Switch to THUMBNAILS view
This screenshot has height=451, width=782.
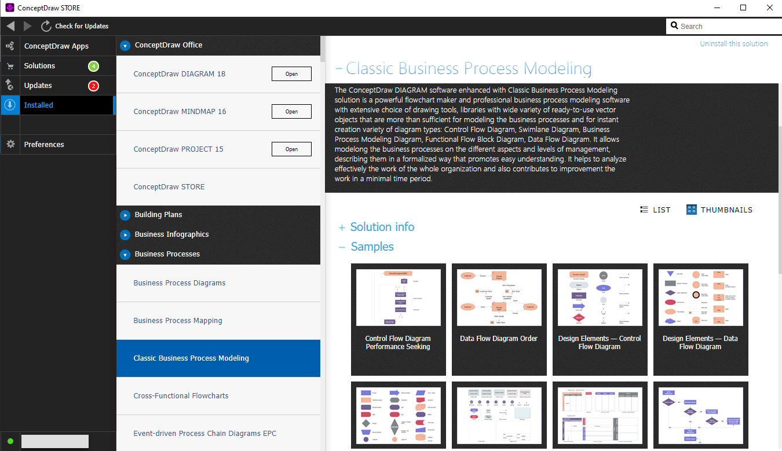tap(719, 210)
